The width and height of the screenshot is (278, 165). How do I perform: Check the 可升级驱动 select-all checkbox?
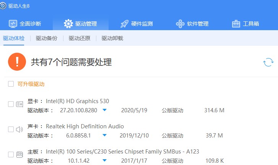click(x=11, y=84)
